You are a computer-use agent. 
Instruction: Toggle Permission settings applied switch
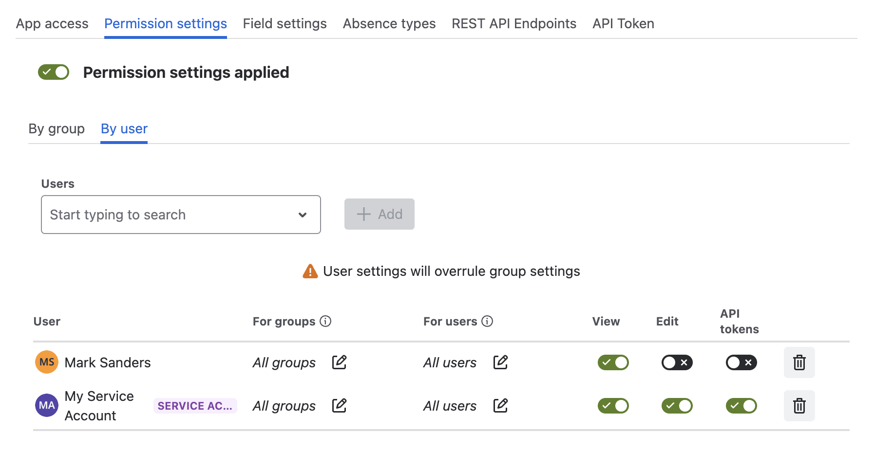click(x=54, y=72)
